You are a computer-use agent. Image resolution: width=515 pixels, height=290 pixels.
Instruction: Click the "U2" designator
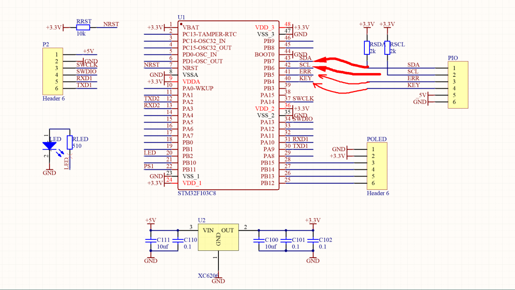202,220
